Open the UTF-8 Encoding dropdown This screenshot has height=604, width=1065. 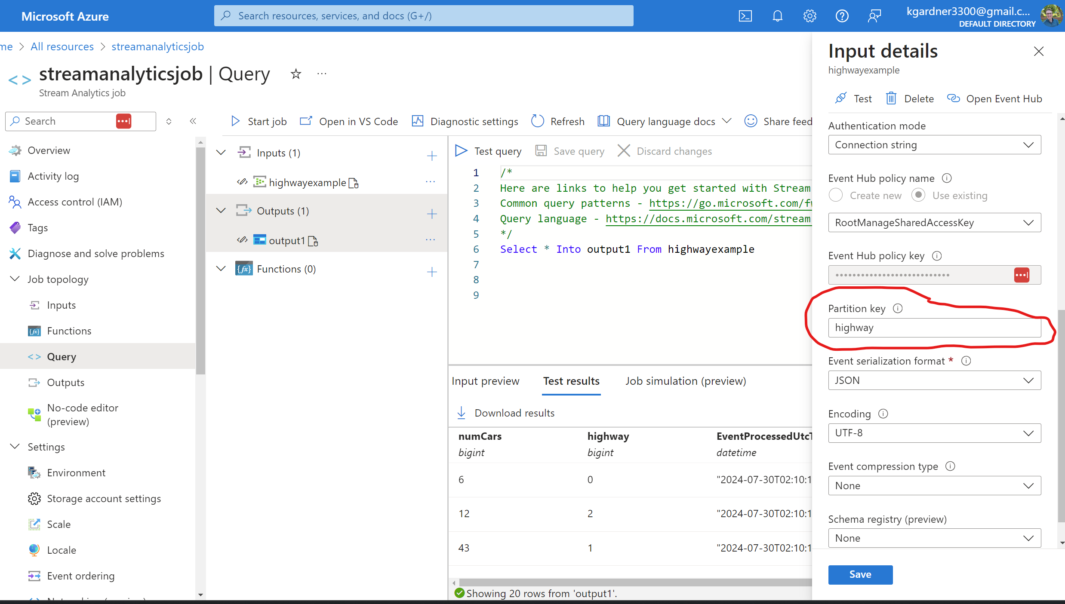point(935,433)
